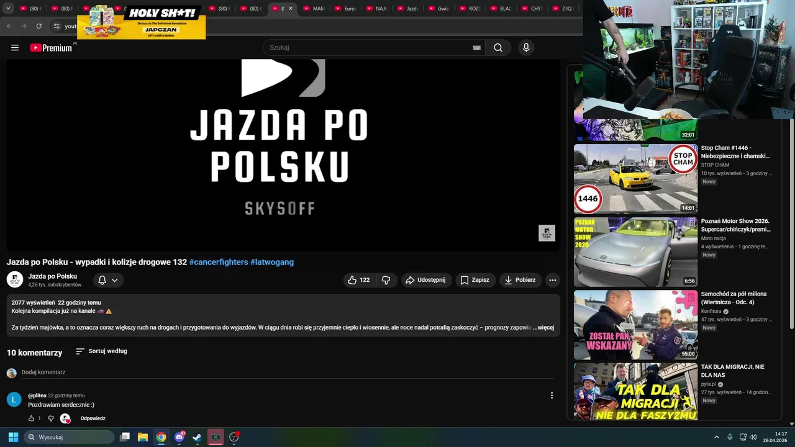Click the magnifier search button
Screen dimensions: 795x447
pos(498,48)
